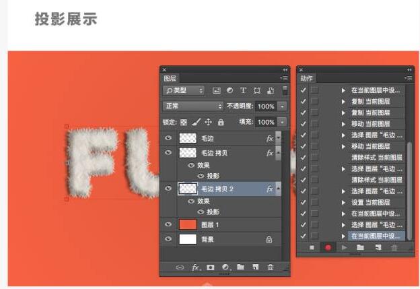
Task: Open 填充 slider dropdown arrow
Action: click(282, 122)
